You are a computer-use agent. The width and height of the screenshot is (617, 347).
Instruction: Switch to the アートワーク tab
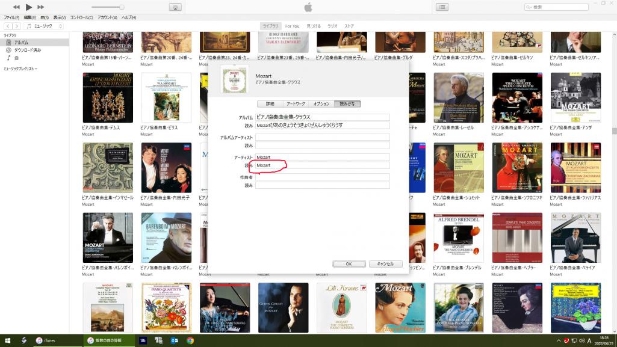pos(296,104)
